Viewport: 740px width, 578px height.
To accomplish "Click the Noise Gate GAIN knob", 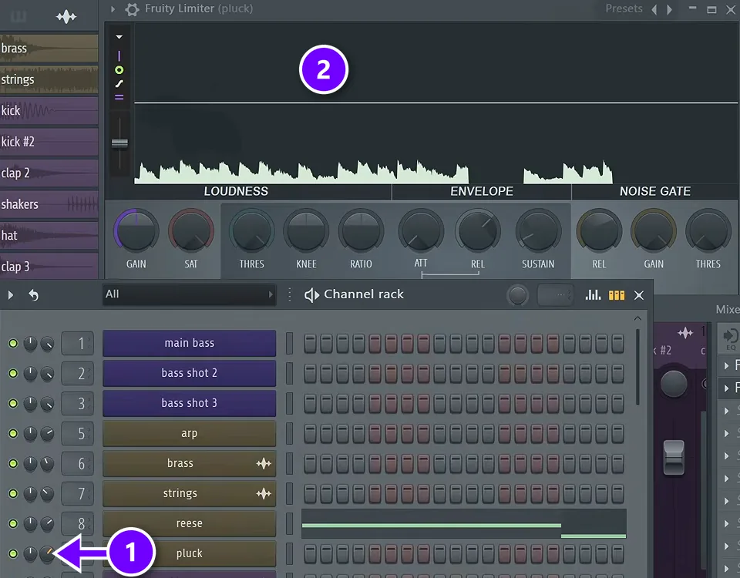I will [x=654, y=231].
